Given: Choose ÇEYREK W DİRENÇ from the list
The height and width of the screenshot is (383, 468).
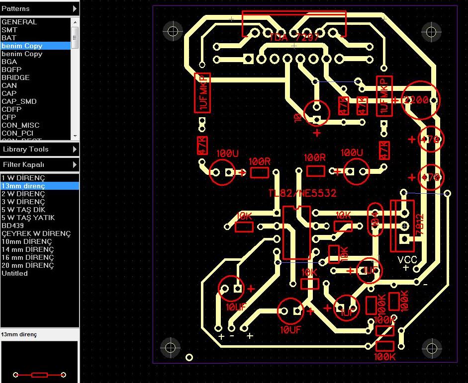Looking at the screenshot, I should click(36, 233).
